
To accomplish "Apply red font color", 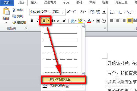I will click(x=89, y=21).
